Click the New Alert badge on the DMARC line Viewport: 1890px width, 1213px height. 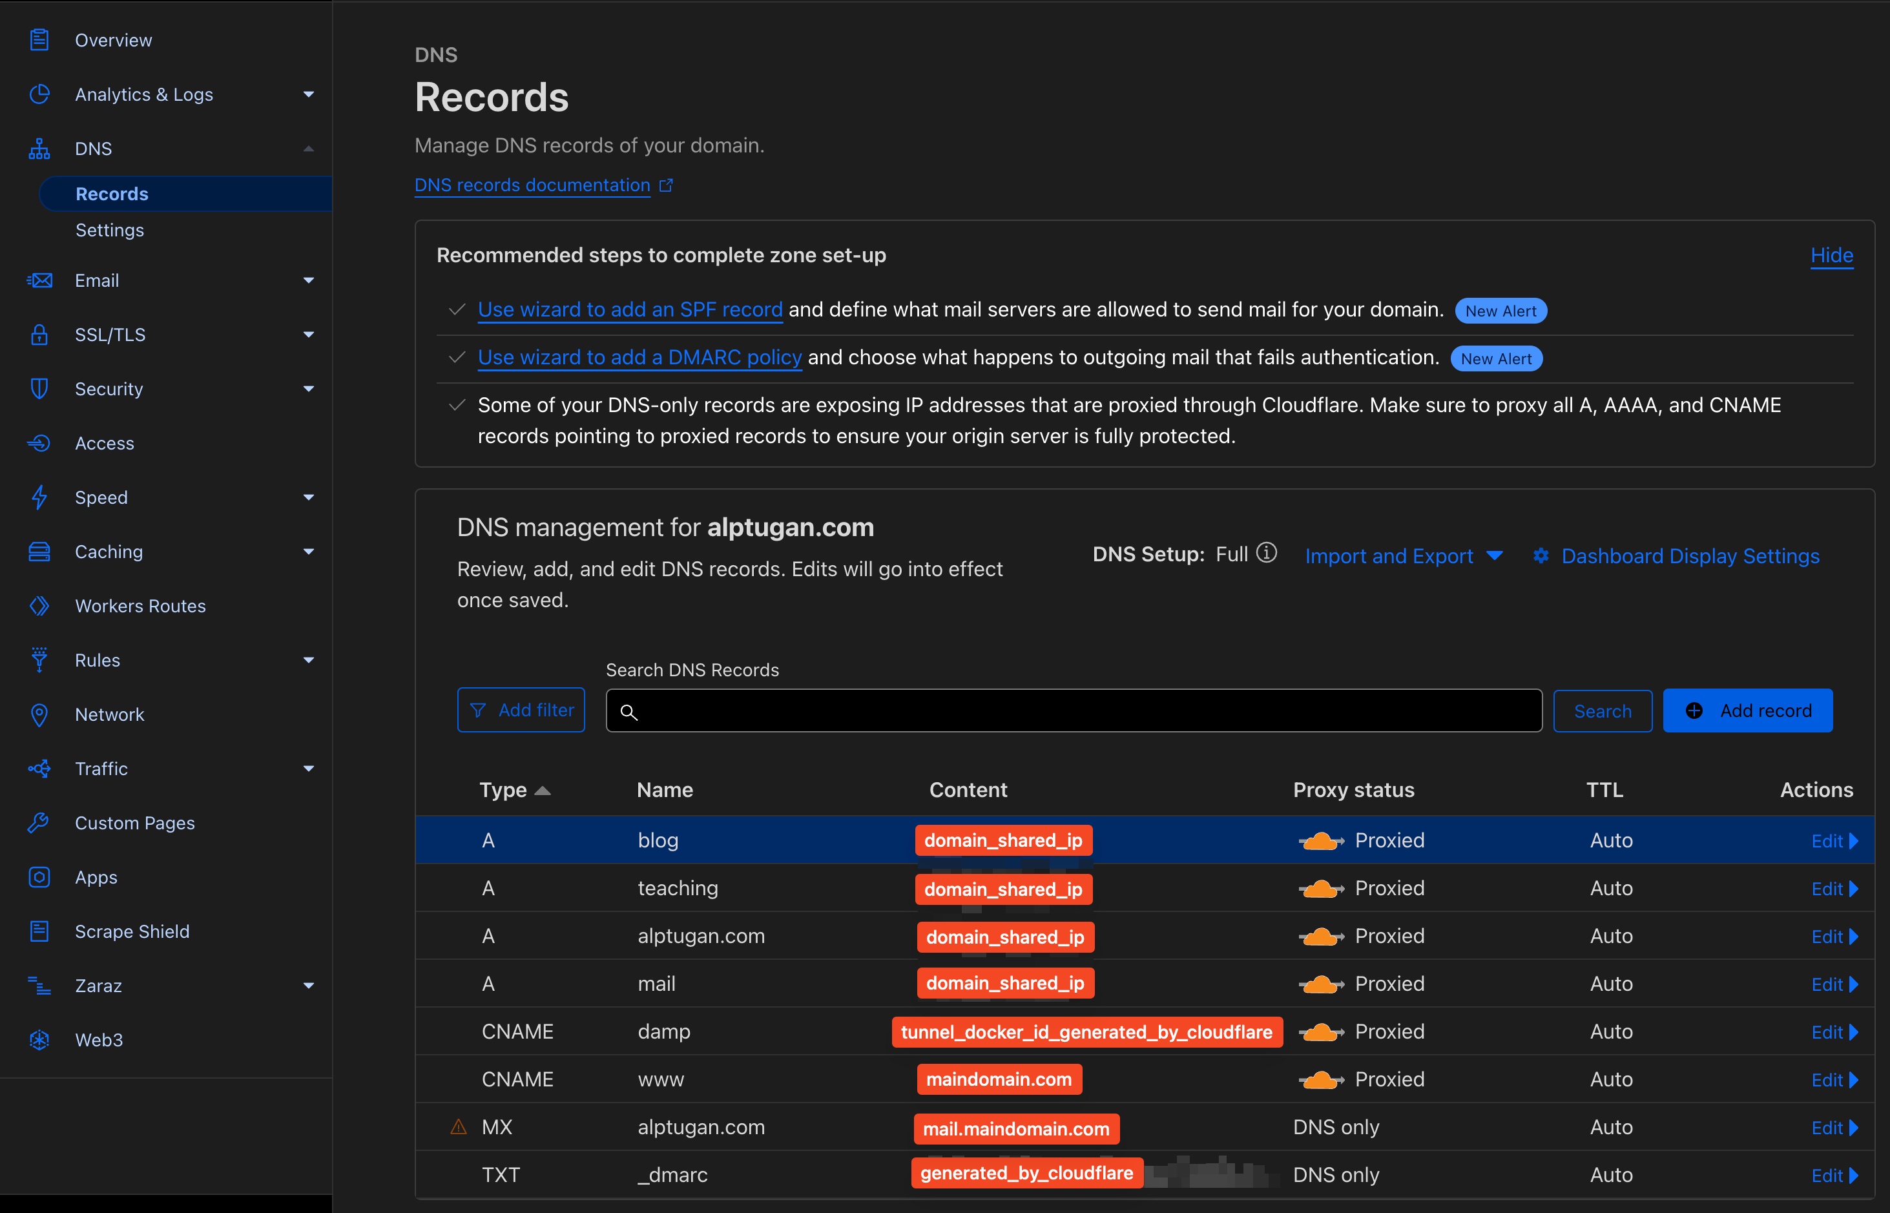[1496, 359]
